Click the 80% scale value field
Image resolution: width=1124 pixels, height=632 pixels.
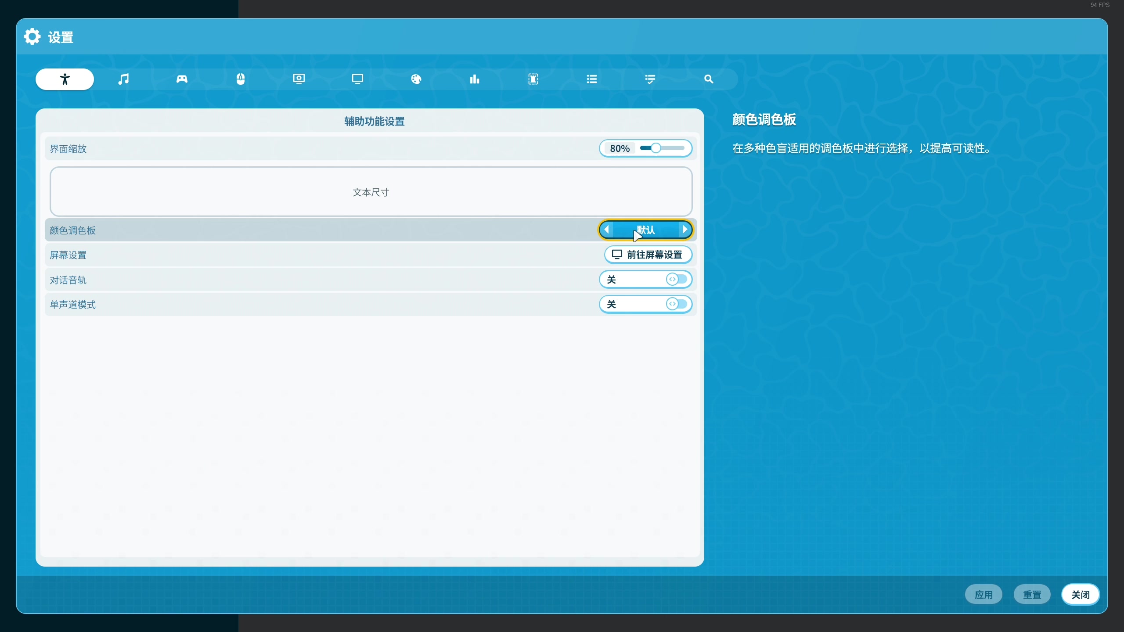(620, 148)
